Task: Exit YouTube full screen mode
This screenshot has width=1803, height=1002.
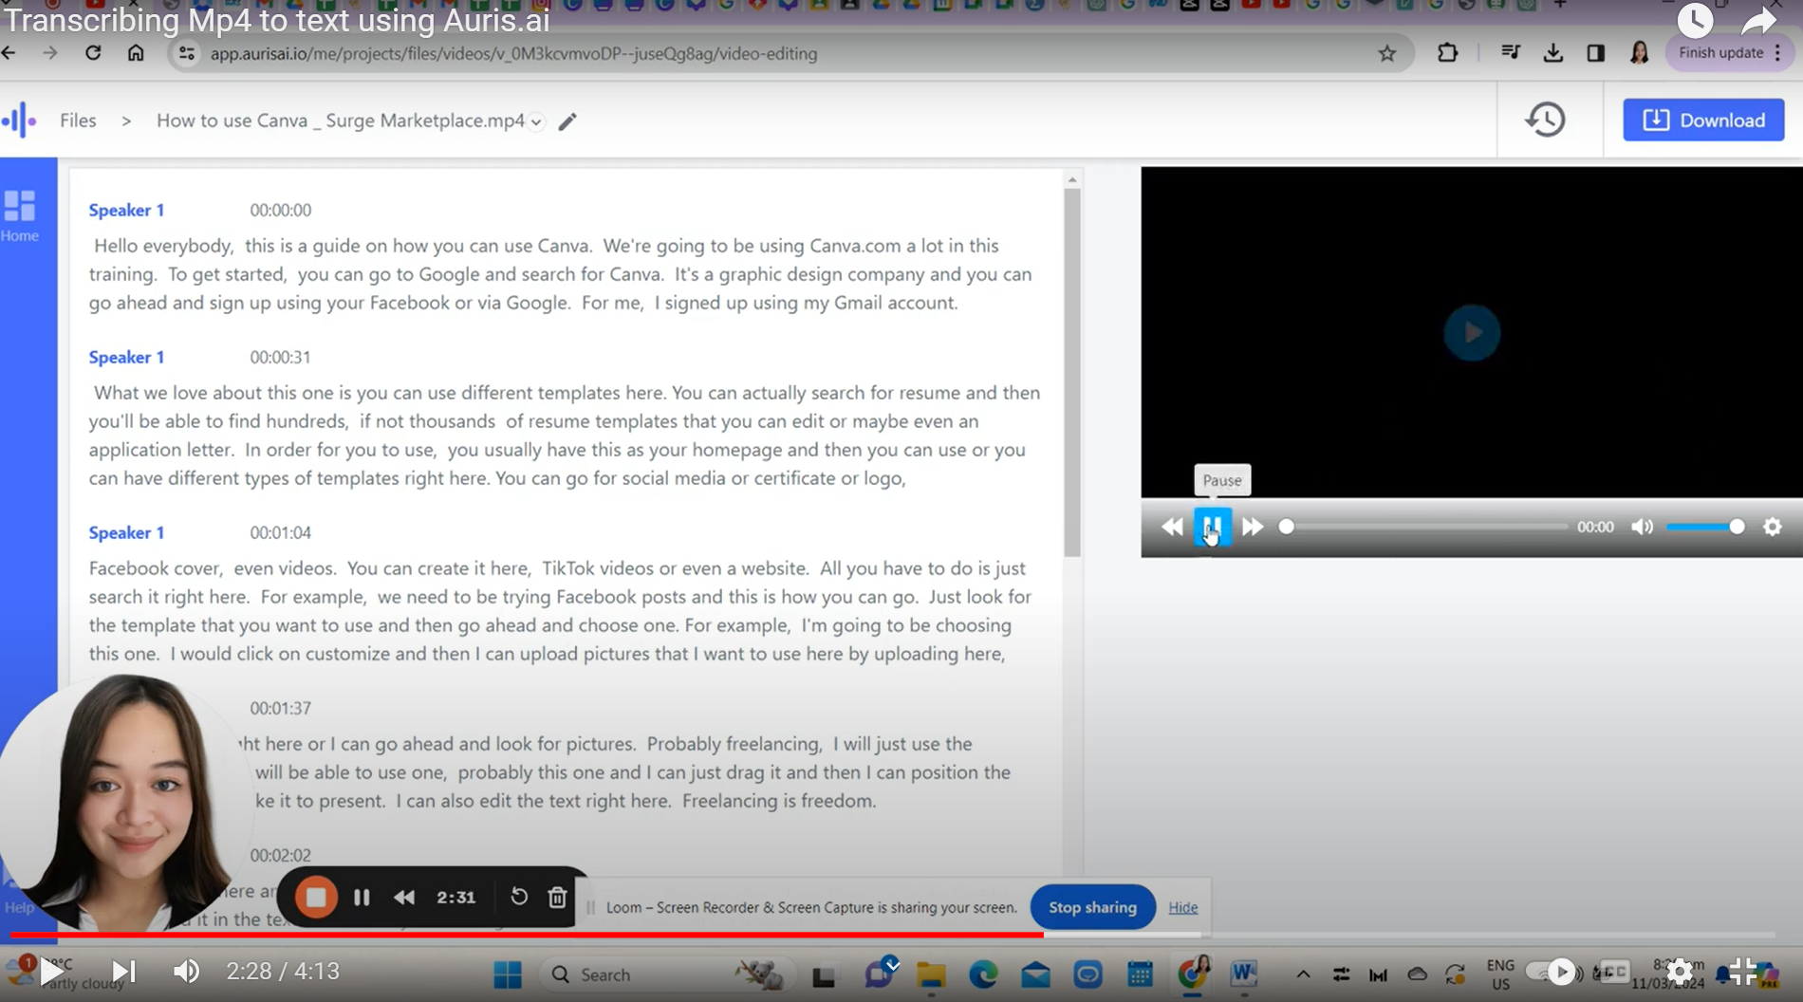Action: (1743, 972)
